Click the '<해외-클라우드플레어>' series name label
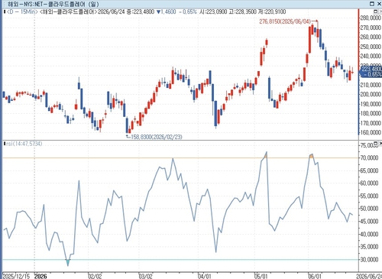Image resolution: width=382 pixels, height=279 pixels. (69, 11)
